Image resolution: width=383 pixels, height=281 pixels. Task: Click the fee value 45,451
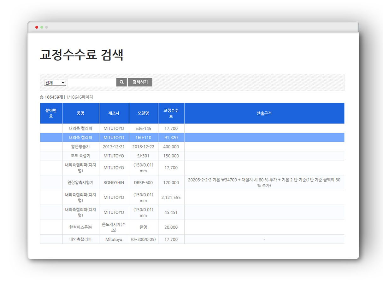[171, 212]
